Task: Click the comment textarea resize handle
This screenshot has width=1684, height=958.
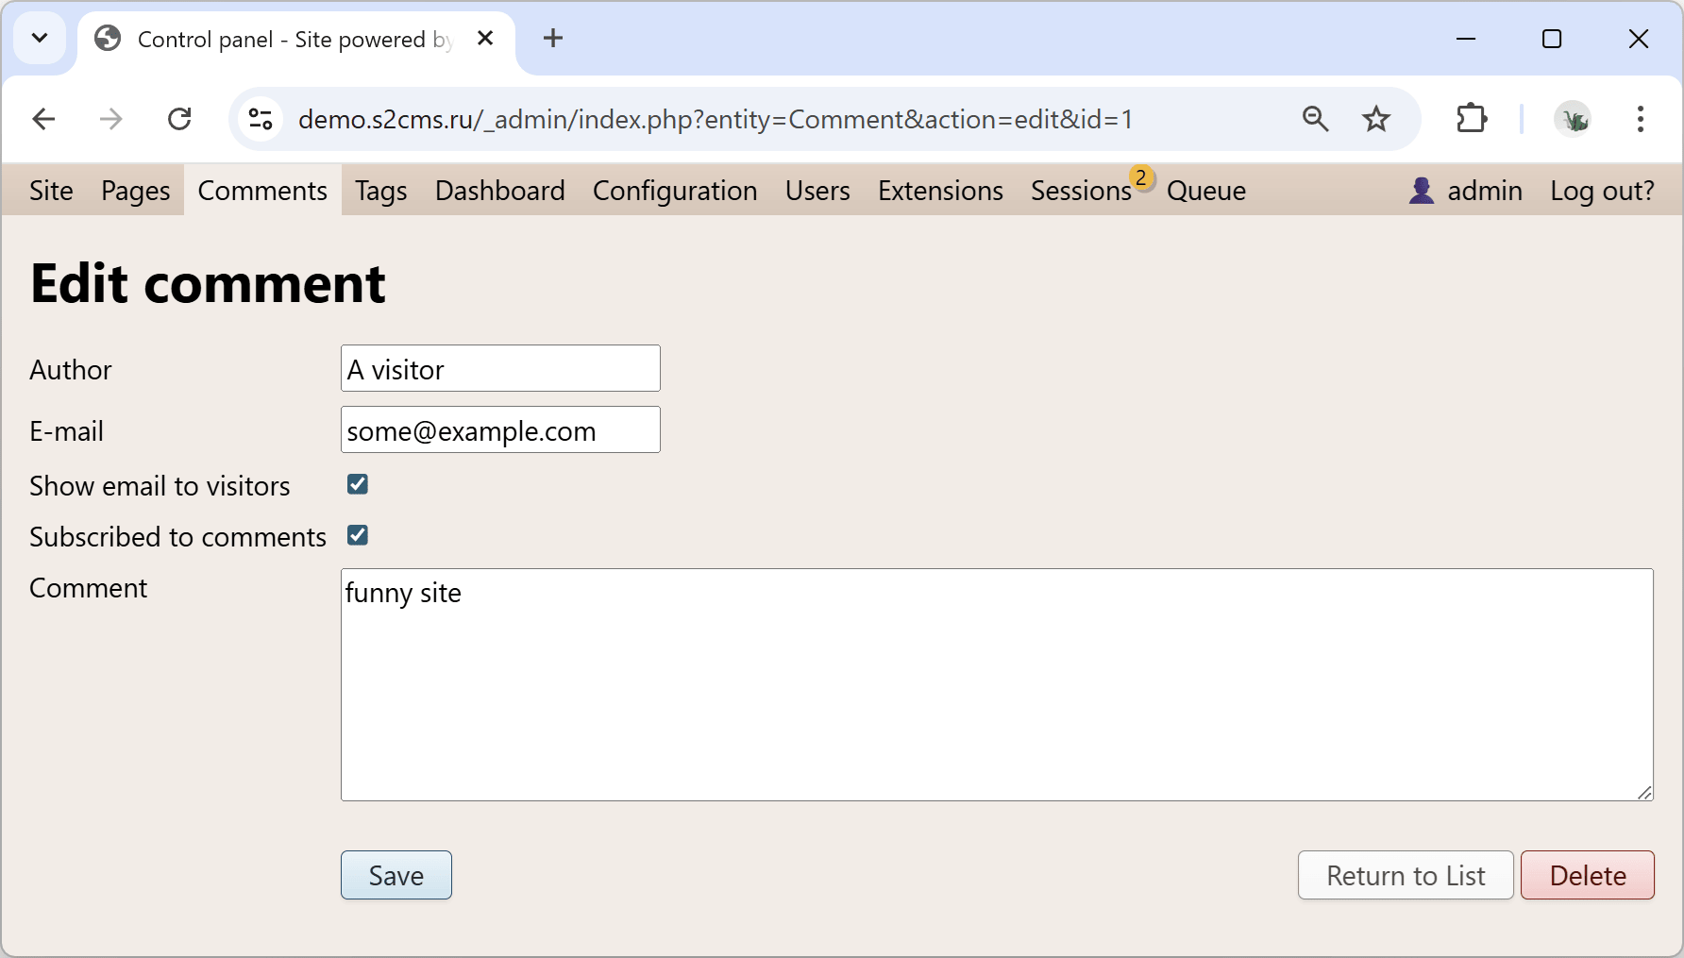Action: pos(1644,793)
